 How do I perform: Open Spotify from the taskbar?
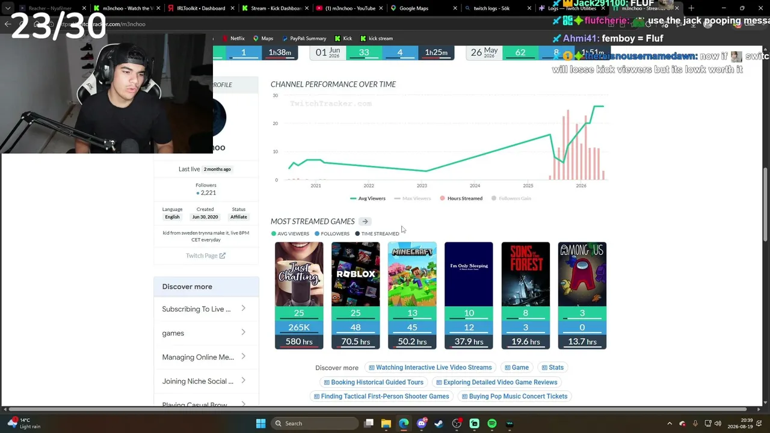pos(492,423)
